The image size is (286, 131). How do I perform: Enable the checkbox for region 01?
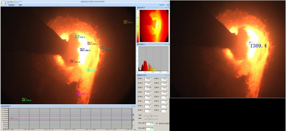(151, 78)
